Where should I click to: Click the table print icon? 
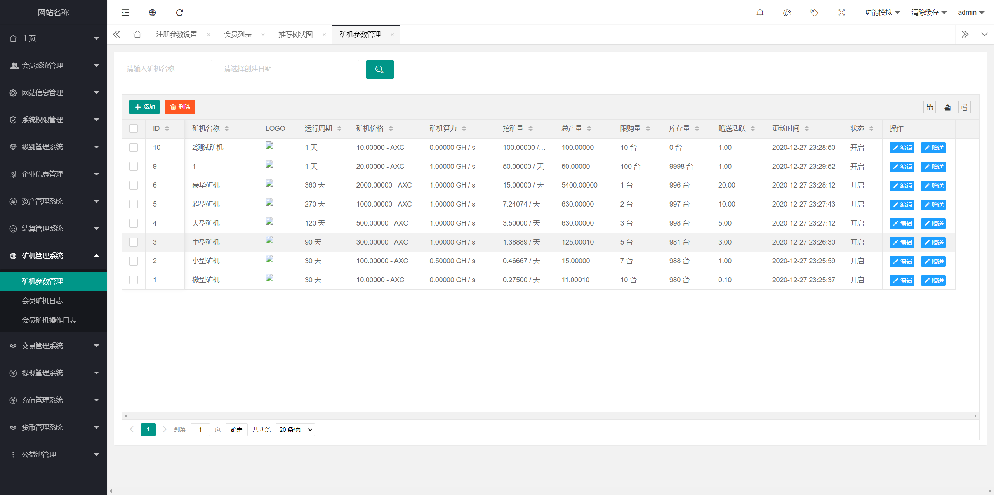click(x=964, y=107)
